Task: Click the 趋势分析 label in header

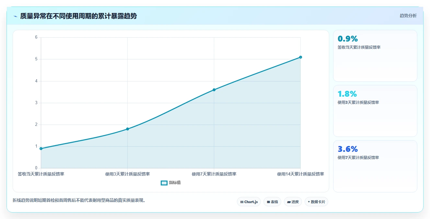Action: [408, 16]
